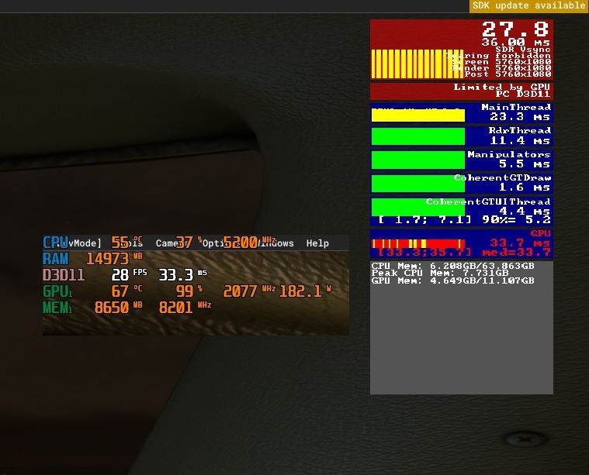The height and width of the screenshot is (475, 589).
Task: Open the Windows menu
Action: point(275,243)
